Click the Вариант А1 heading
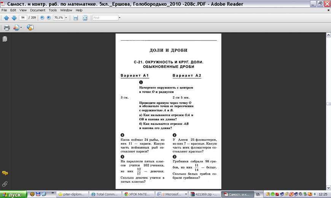331x198 pixels. coord(135,75)
